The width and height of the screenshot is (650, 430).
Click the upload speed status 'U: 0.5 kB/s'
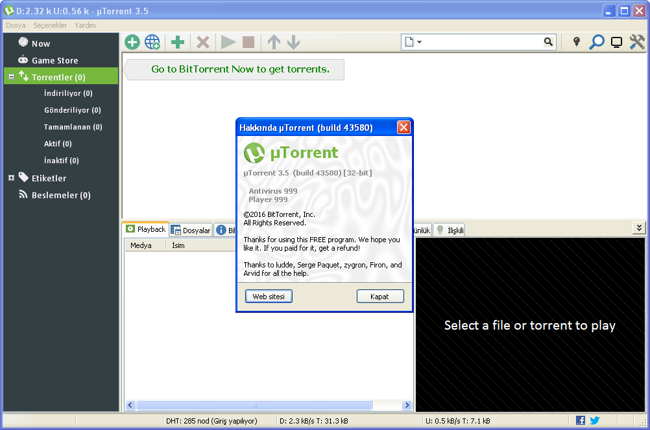457,421
